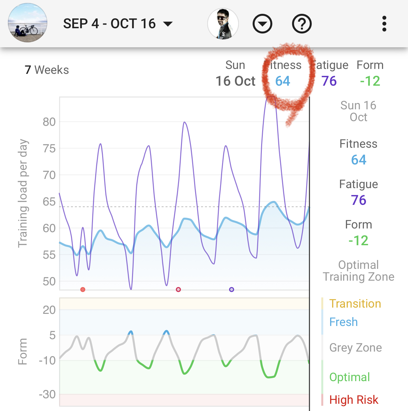
Task: Select the Grey Zone legend label
Action: 355,348
